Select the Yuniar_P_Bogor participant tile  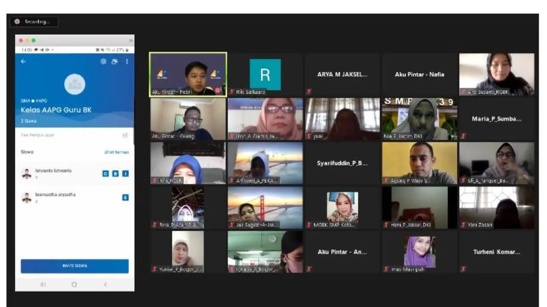pos(188,252)
